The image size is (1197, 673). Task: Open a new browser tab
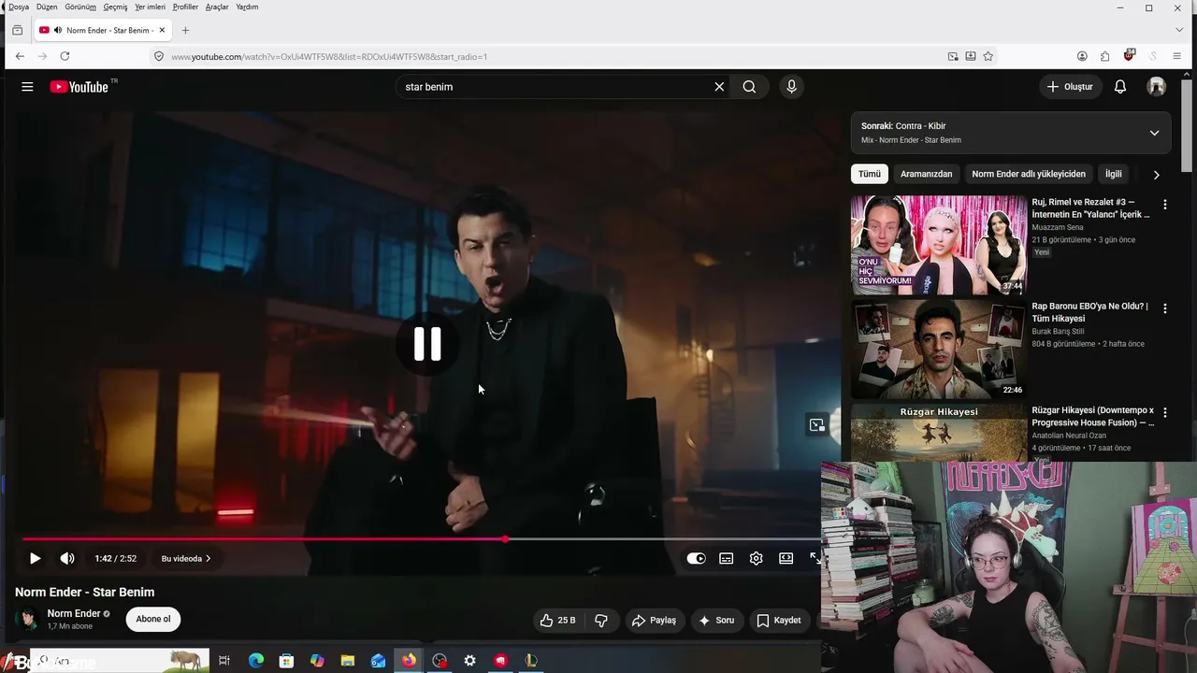(185, 30)
